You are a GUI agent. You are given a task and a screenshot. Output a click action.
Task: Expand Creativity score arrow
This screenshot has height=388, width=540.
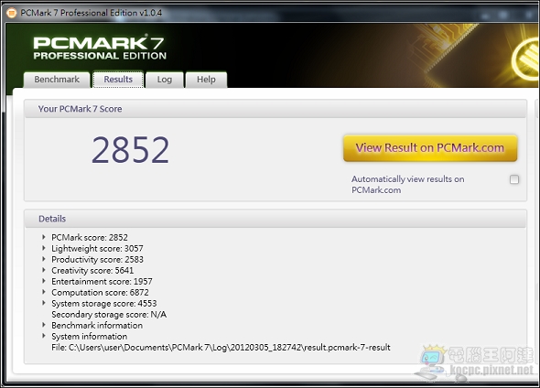(x=44, y=270)
